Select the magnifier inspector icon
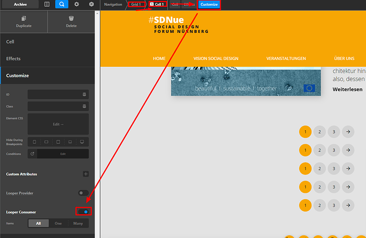Image resolution: width=366 pixels, height=238 pixels. 62,4
